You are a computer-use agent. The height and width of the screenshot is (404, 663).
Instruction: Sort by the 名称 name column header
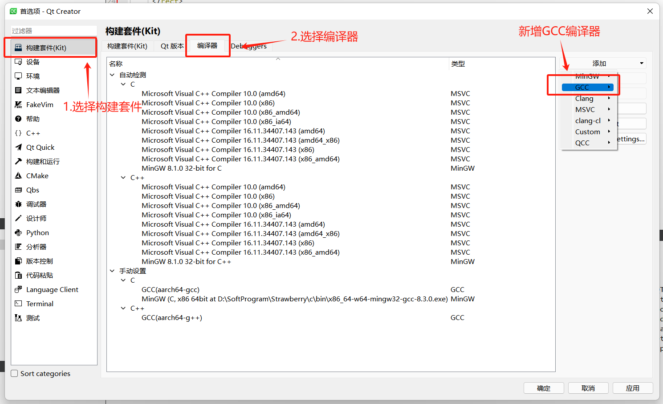pyautogui.click(x=278, y=64)
